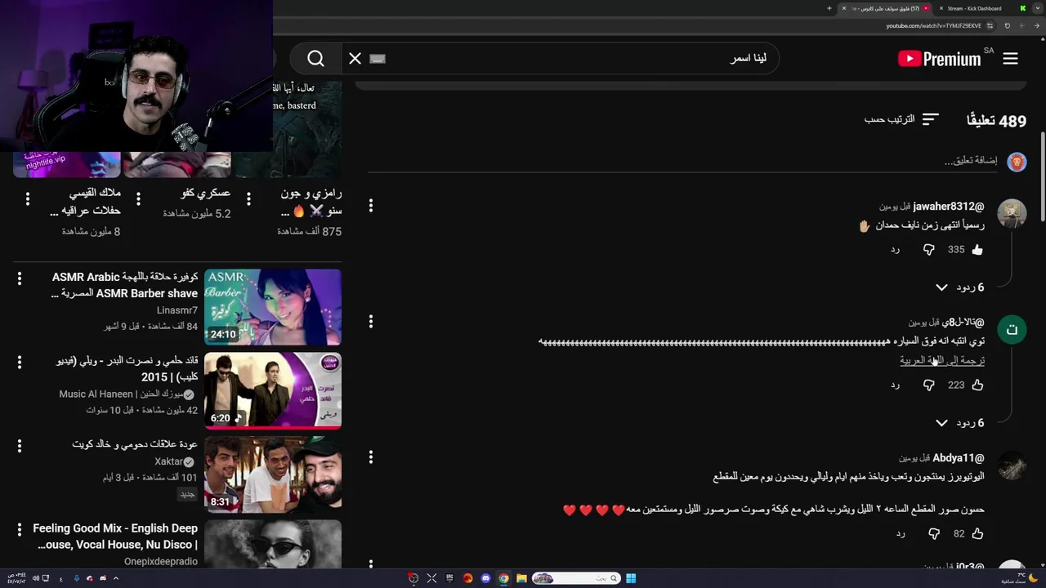1046x588 pixels.
Task: Select the YouTube video browser tab
Action: 887,8
